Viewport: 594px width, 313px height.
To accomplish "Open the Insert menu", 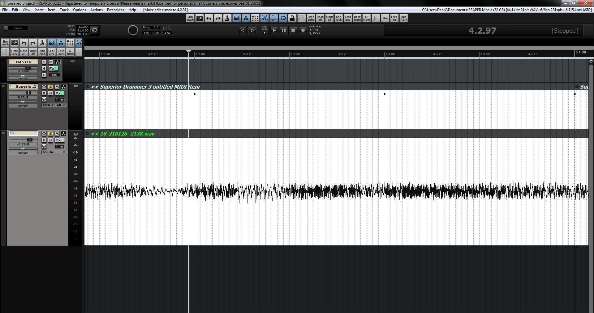I will pos(39,10).
